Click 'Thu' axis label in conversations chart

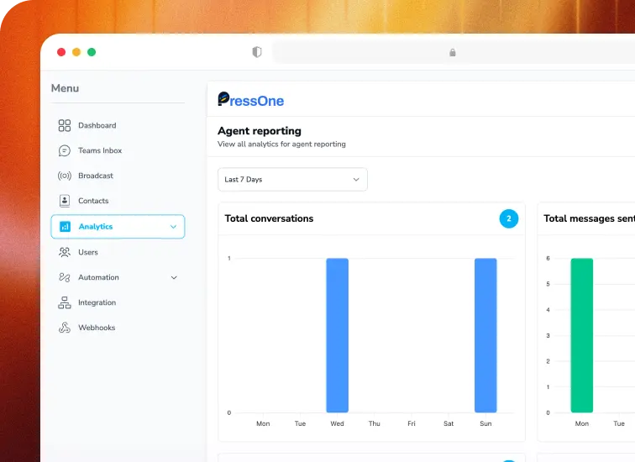[375, 423]
